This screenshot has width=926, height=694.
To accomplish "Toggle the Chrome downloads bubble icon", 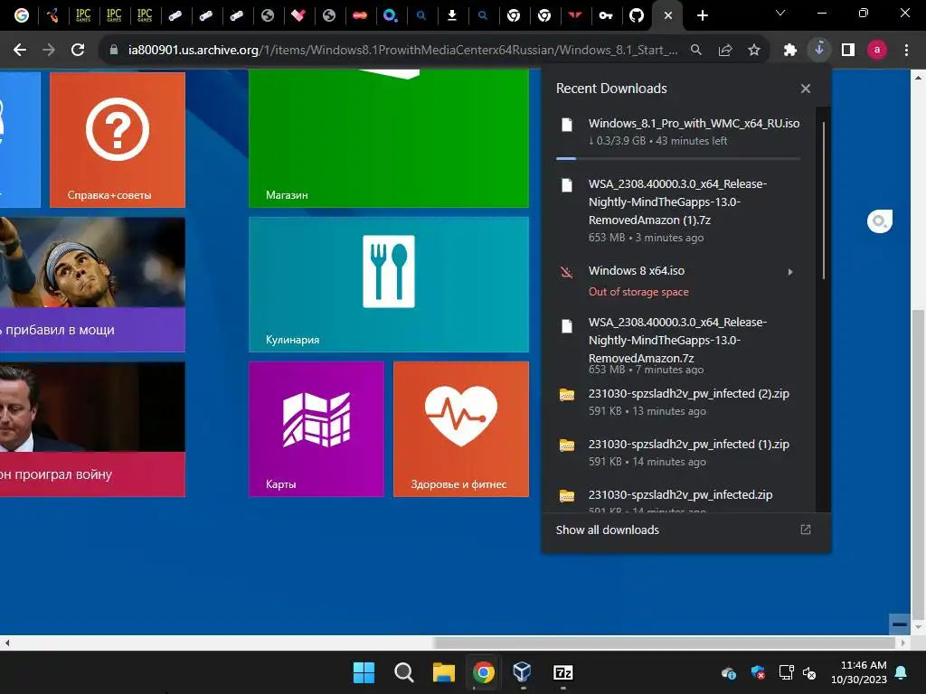I will (x=819, y=50).
